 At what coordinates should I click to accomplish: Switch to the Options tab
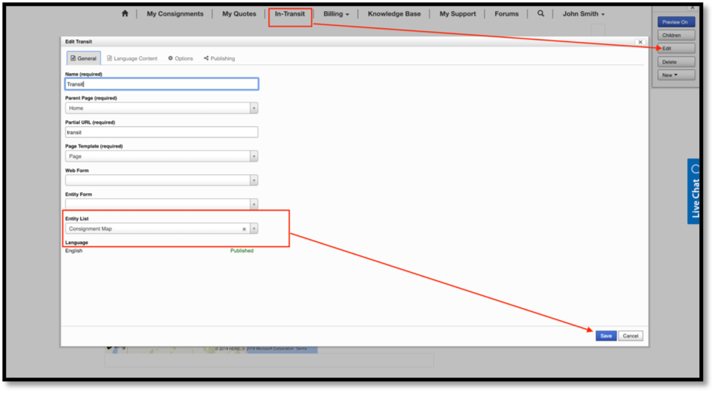coord(181,58)
